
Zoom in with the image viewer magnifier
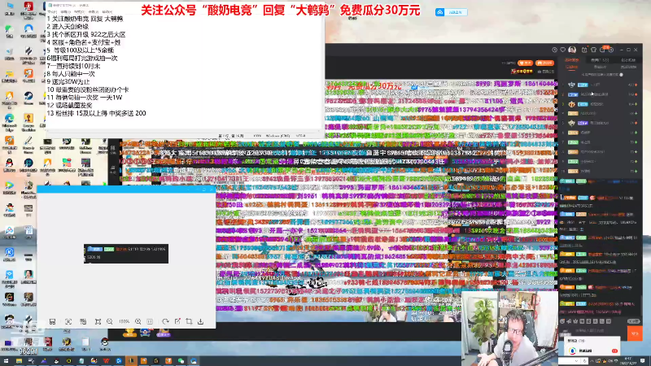click(138, 321)
